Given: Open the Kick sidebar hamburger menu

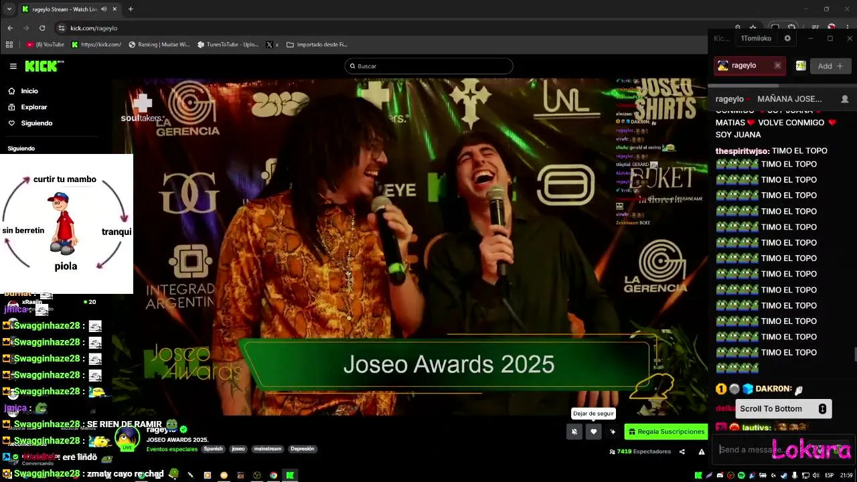Looking at the screenshot, I should click(x=13, y=66).
